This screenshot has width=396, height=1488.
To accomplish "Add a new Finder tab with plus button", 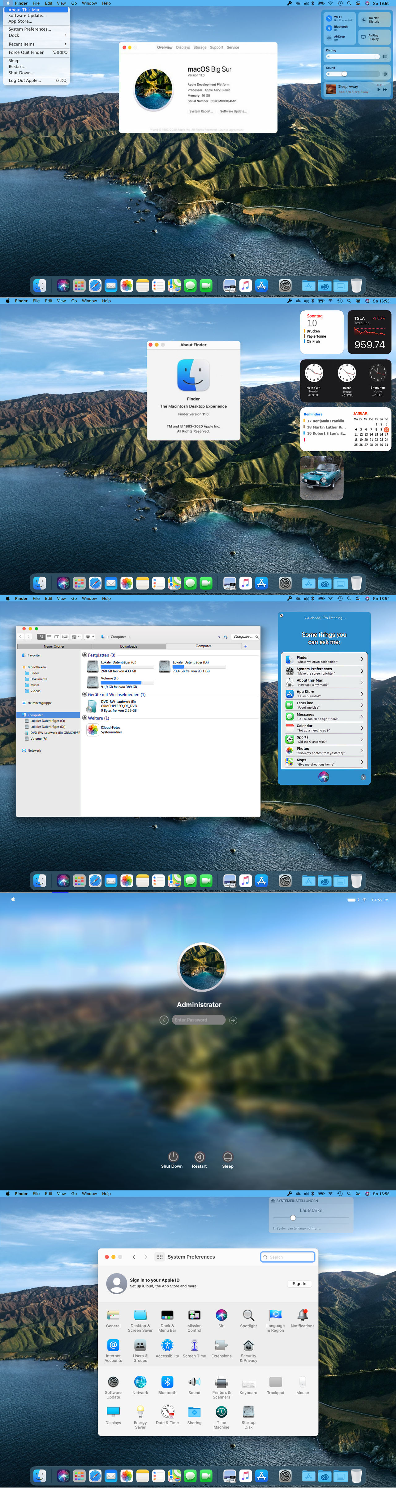I will [246, 646].
